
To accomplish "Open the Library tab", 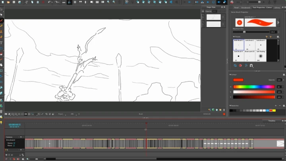I will tap(277, 7).
